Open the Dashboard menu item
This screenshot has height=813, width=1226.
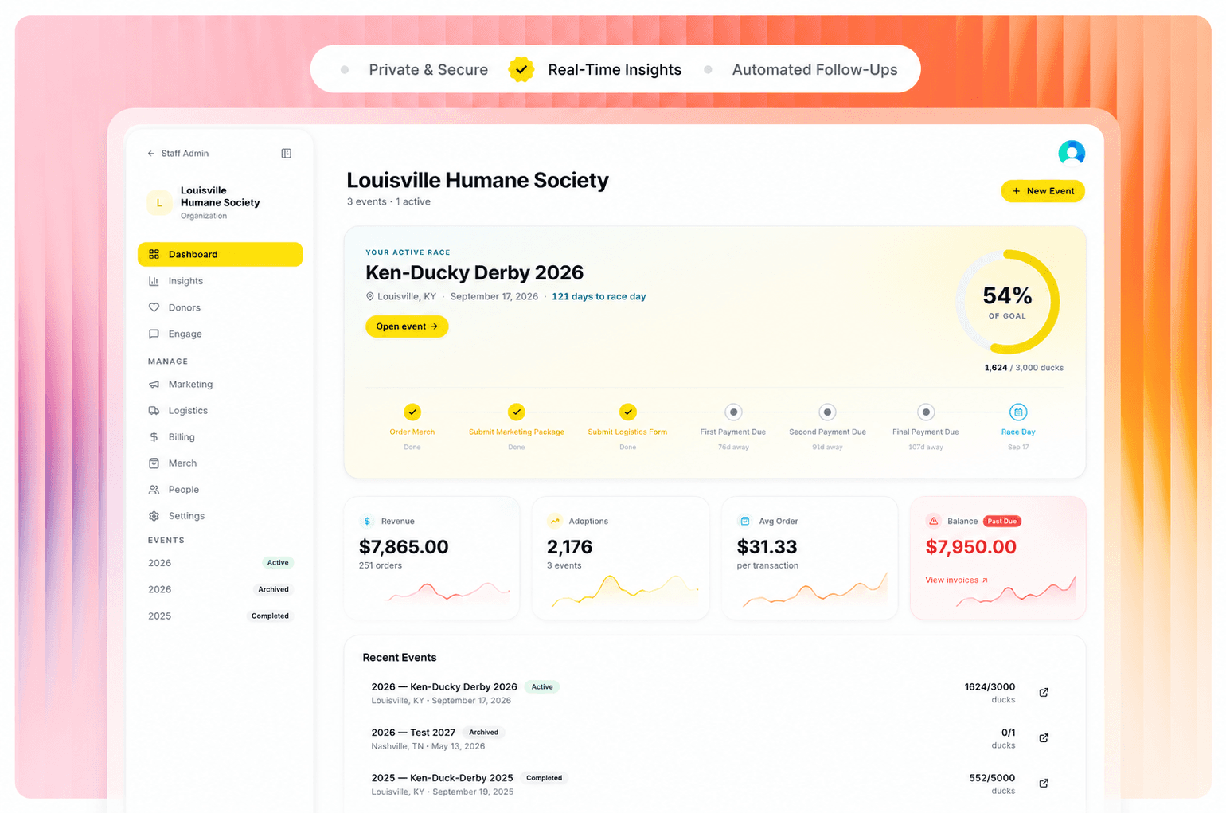[221, 255]
